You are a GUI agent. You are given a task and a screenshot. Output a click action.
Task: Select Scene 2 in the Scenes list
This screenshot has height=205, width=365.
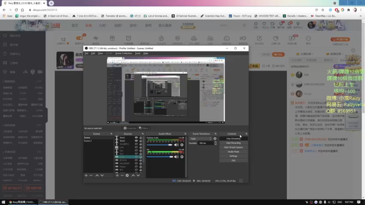click(x=98, y=141)
